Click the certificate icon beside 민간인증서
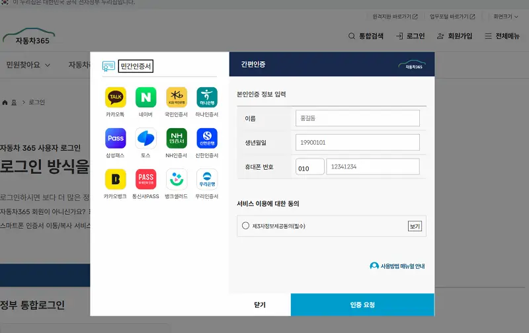Viewport: 529px width, 333px height. 108,66
